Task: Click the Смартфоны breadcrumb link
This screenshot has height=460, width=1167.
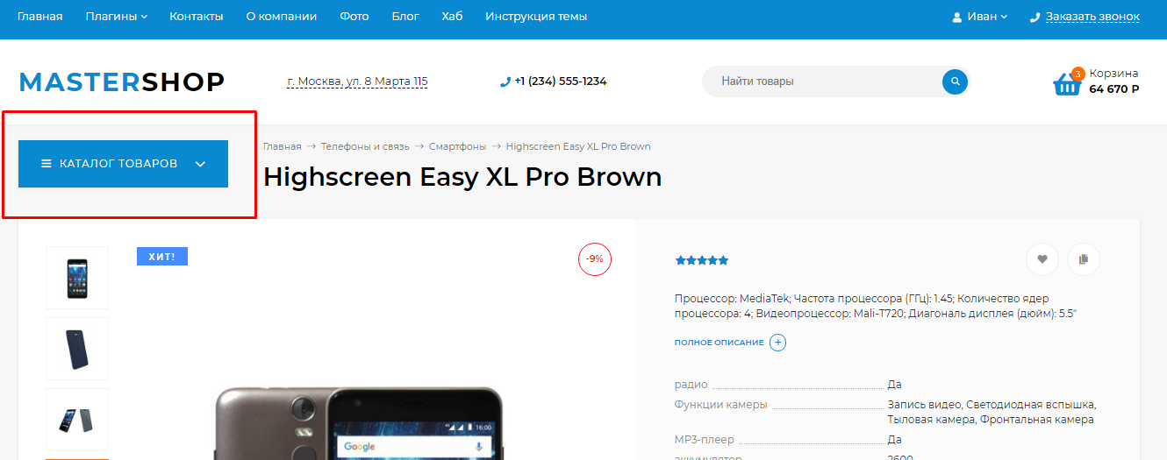Action: tap(457, 146)
